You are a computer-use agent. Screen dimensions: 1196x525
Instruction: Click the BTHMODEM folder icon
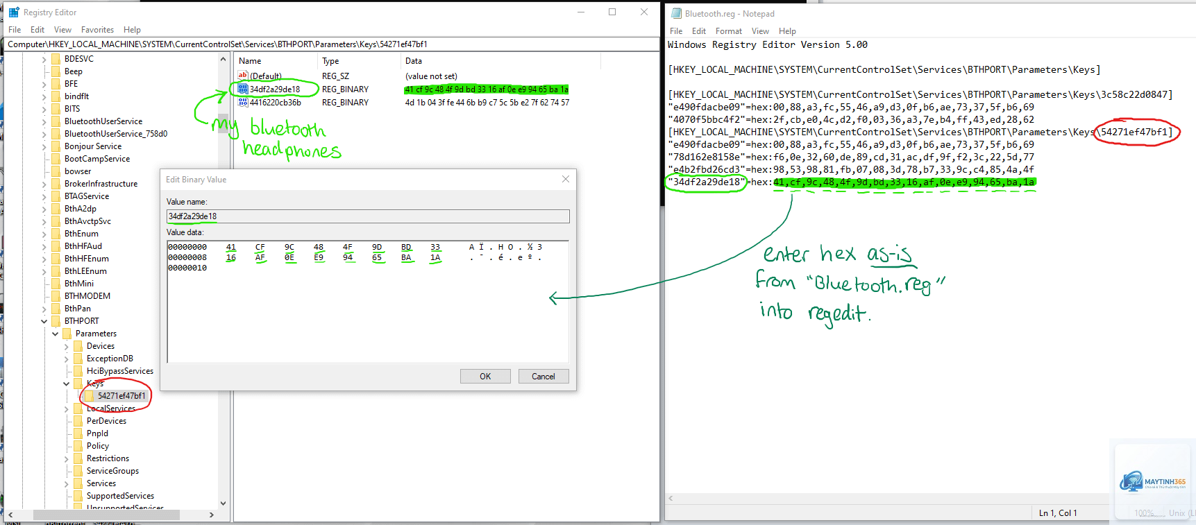[x=56, y=296]
